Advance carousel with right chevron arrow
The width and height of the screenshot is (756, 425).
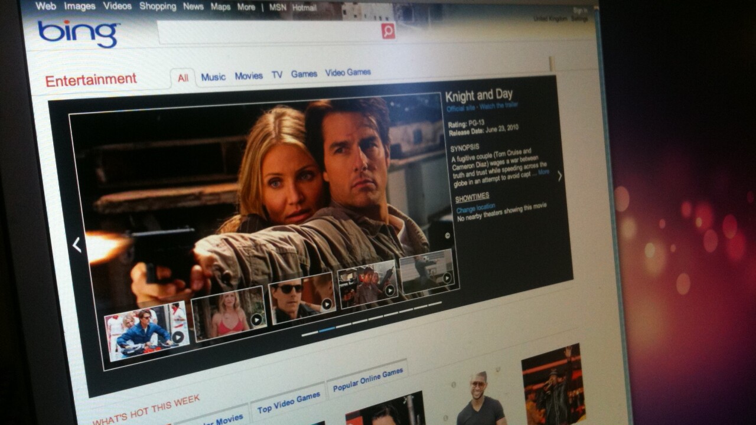pos(559,176)
